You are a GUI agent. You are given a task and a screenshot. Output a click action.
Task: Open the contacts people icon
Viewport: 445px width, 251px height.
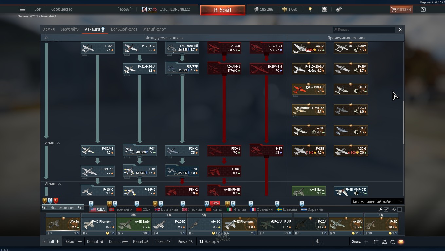[x=384, y=242]
